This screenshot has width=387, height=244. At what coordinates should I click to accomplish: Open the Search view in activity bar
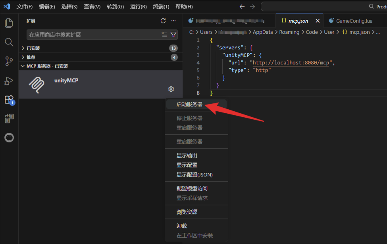coord(9,42)
